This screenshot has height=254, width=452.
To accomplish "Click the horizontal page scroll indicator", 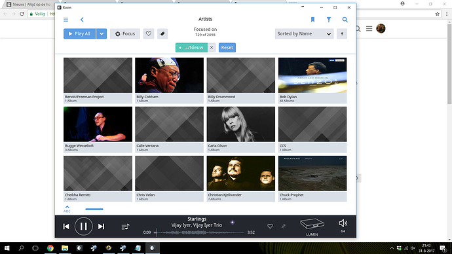I will point(94,209).
